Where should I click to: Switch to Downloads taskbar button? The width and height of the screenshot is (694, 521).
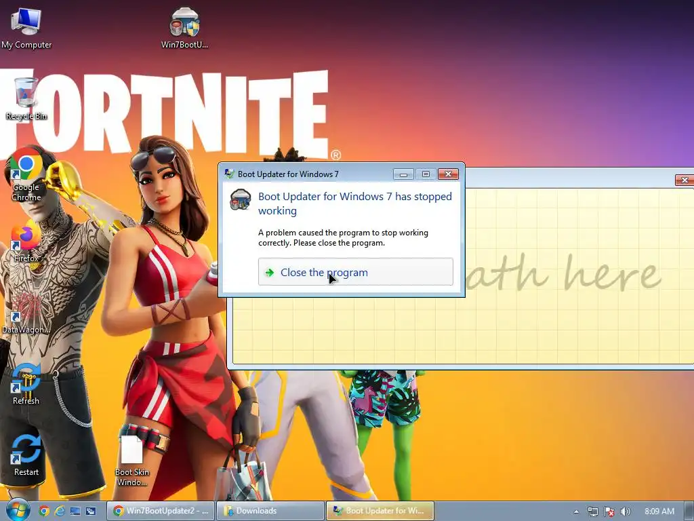pyautogui.click(x=270, y=511)
